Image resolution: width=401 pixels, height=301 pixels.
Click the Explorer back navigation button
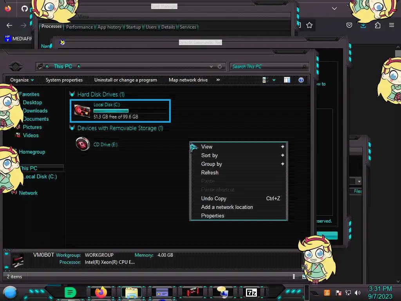[16, 67]
